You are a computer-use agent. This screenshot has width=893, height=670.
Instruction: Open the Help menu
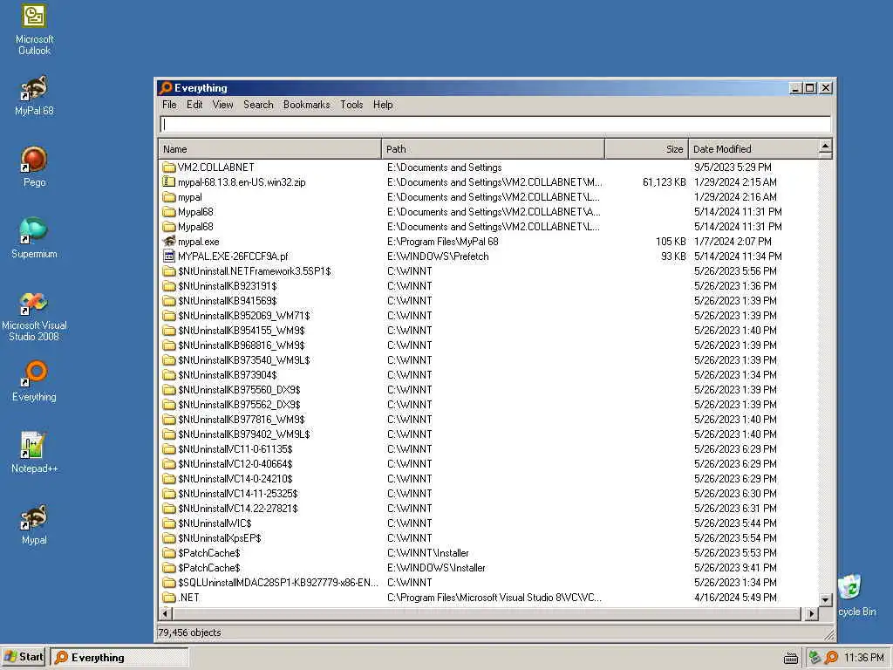click(x=383, y=105)
